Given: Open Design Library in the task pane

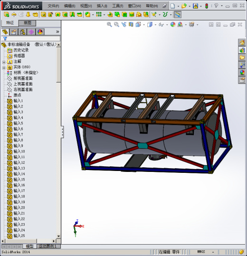Looking at the screenshot, I should click(242, 50).
